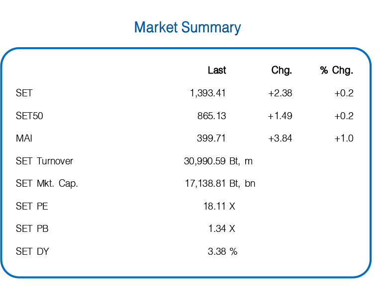The width and height of the screenshot is (388, 292).
Task: Click SET last value 1,393.41
Action: (207, 93)
